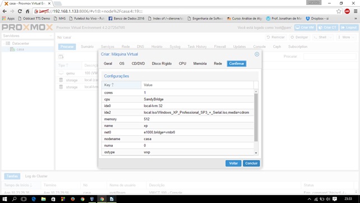
Task: Open the Oddcast TTS Demo bookmark
Action: (x=34, y=19)
